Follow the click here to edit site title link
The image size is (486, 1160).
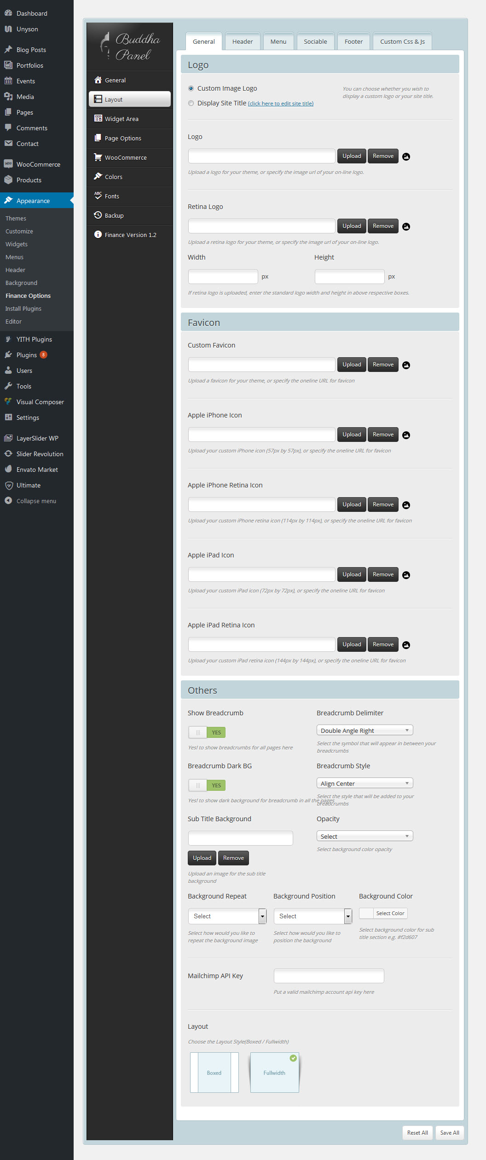(x=280, y=104)
